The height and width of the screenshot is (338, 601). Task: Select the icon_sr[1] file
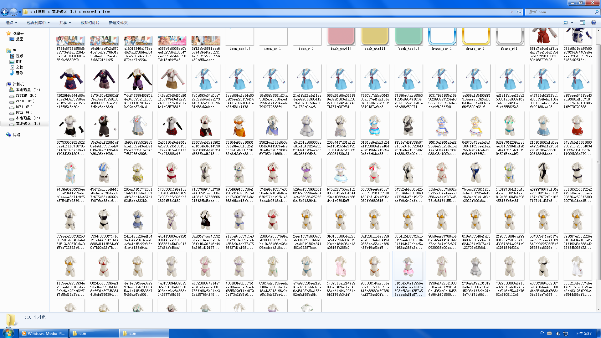click(273, 39)
